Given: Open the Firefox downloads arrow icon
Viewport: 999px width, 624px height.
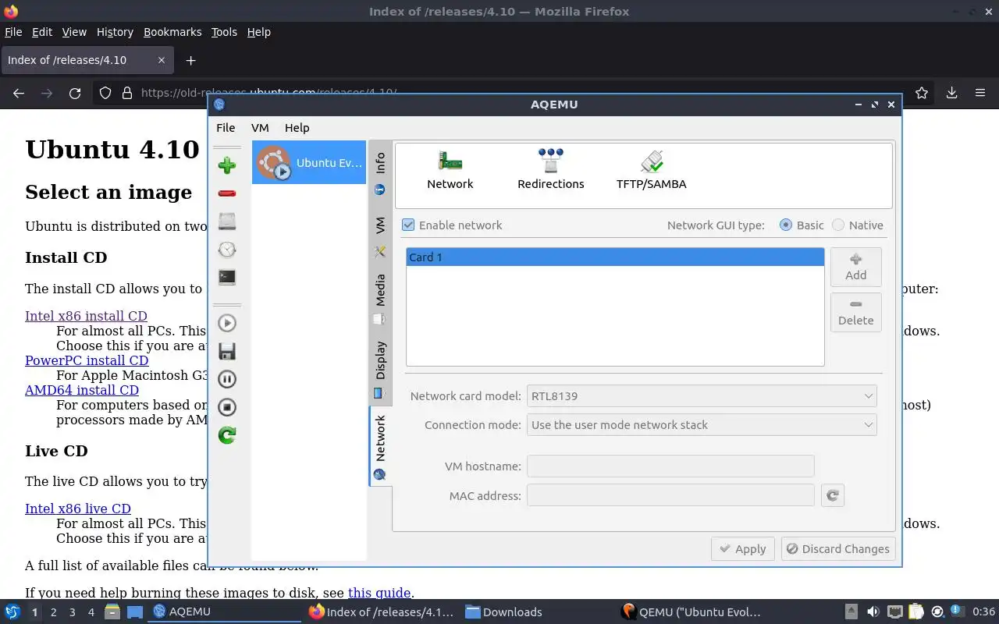Looking at the screenshot, I should (x=952, y=93).
